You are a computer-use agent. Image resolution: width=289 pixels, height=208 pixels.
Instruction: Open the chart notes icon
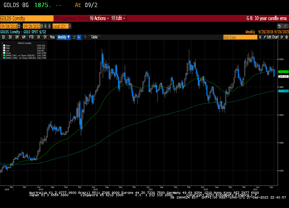click(x=282, y=37)
